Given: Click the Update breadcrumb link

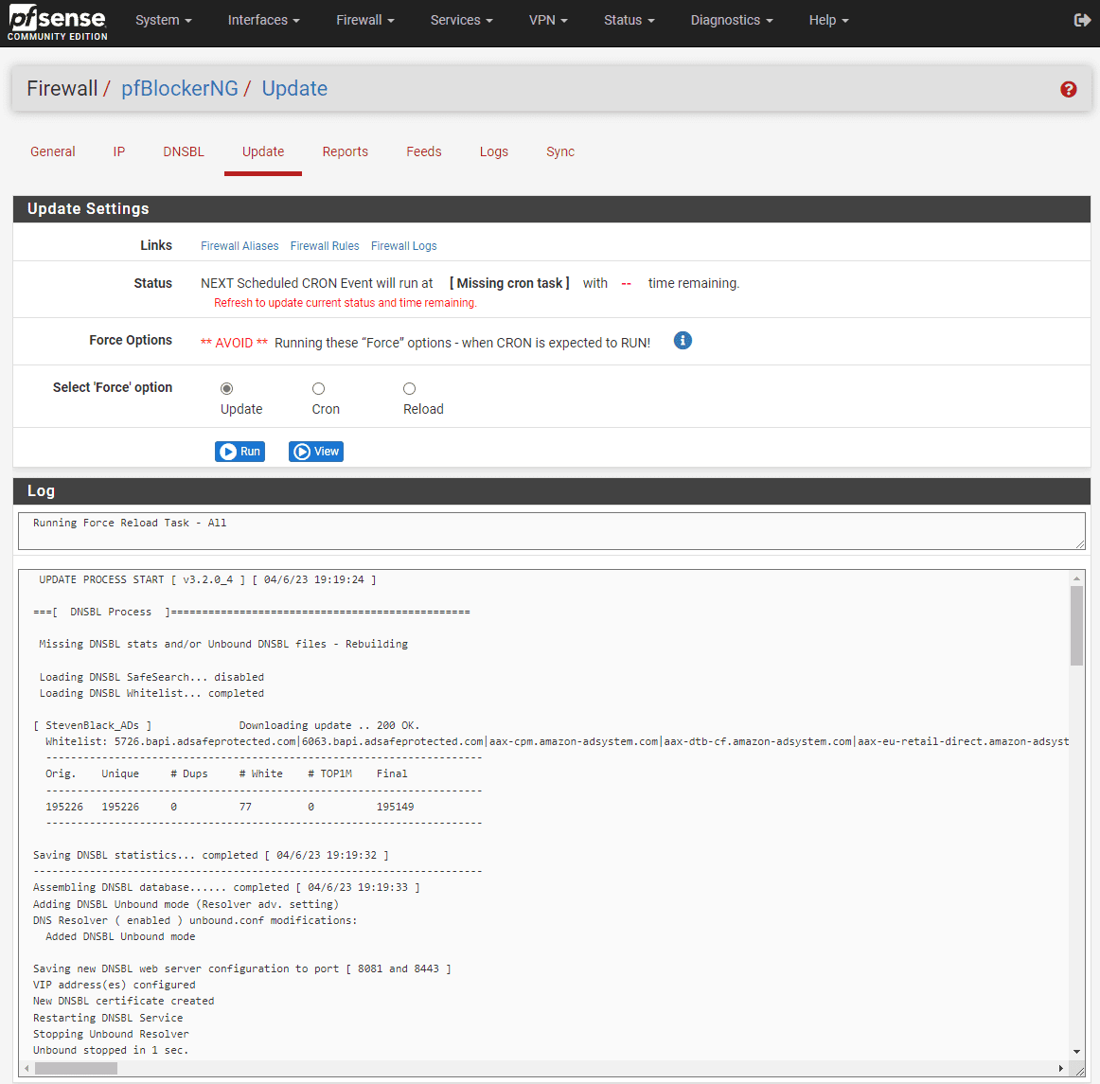Looking at the screenshot, I should pyautogui.click(x=294, y=88).
